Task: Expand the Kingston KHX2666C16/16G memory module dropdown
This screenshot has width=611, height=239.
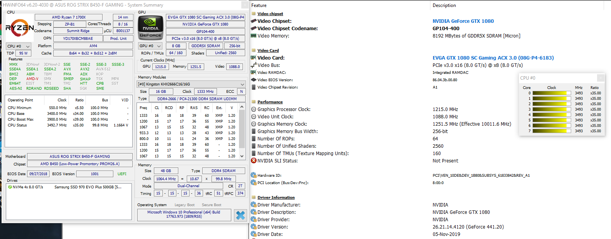Action: click(191, 84)
